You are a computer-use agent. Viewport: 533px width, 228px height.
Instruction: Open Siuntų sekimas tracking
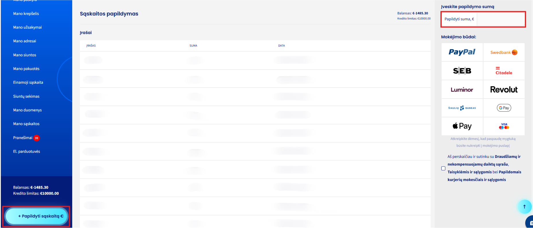tap(26, 97)
